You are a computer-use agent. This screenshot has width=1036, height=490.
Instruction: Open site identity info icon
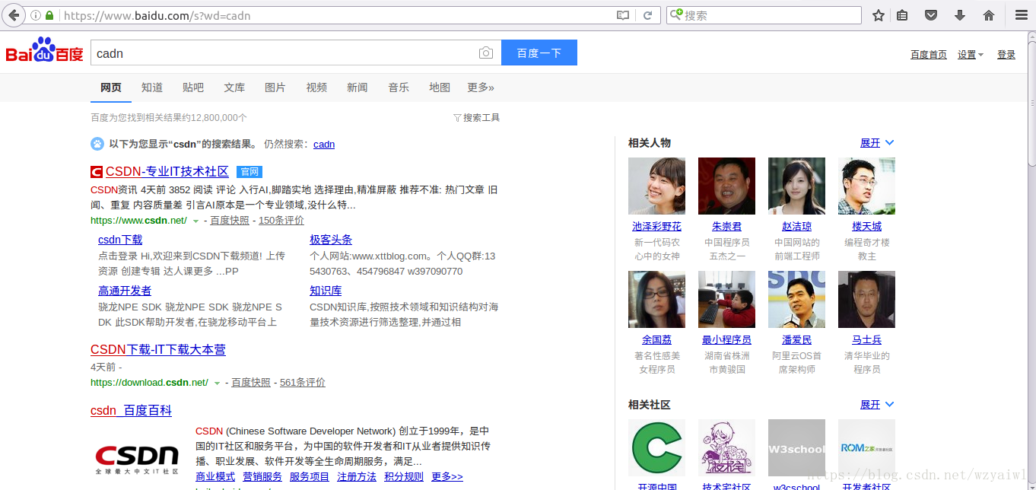click(35, 15)
